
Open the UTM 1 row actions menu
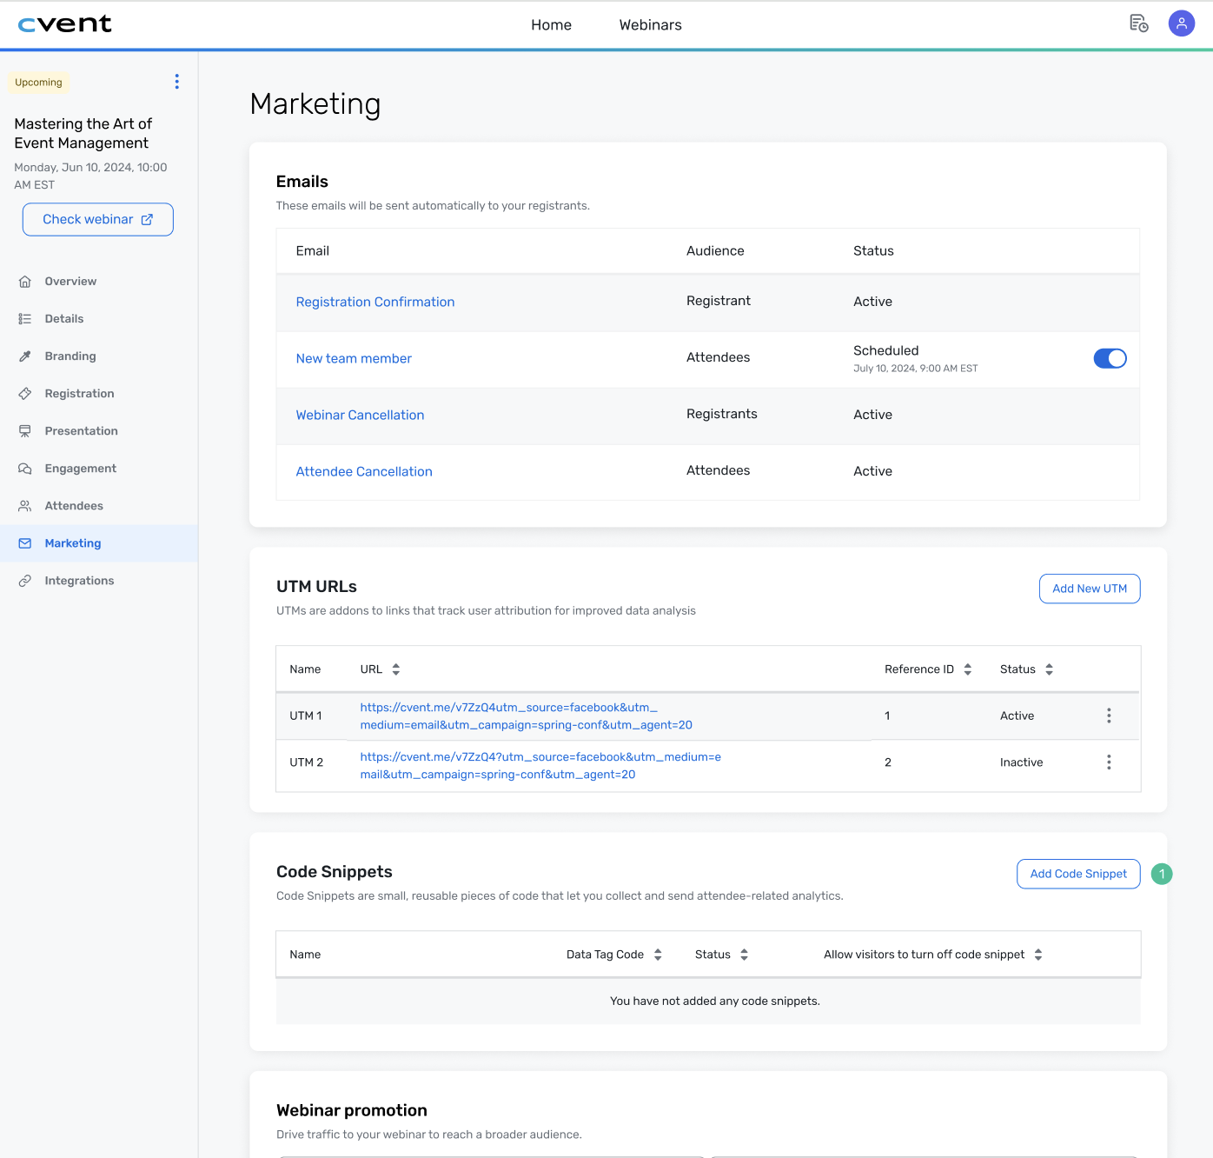(x=1108, y=715)
